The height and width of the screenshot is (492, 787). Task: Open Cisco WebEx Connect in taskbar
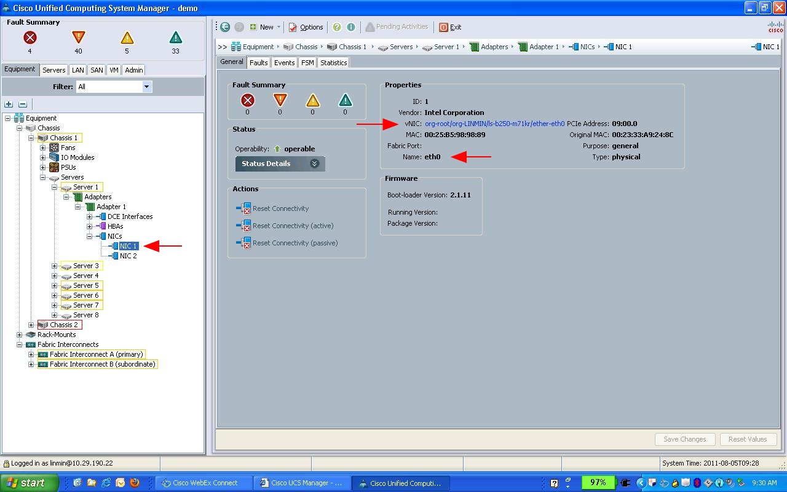[x=204, y=483]
